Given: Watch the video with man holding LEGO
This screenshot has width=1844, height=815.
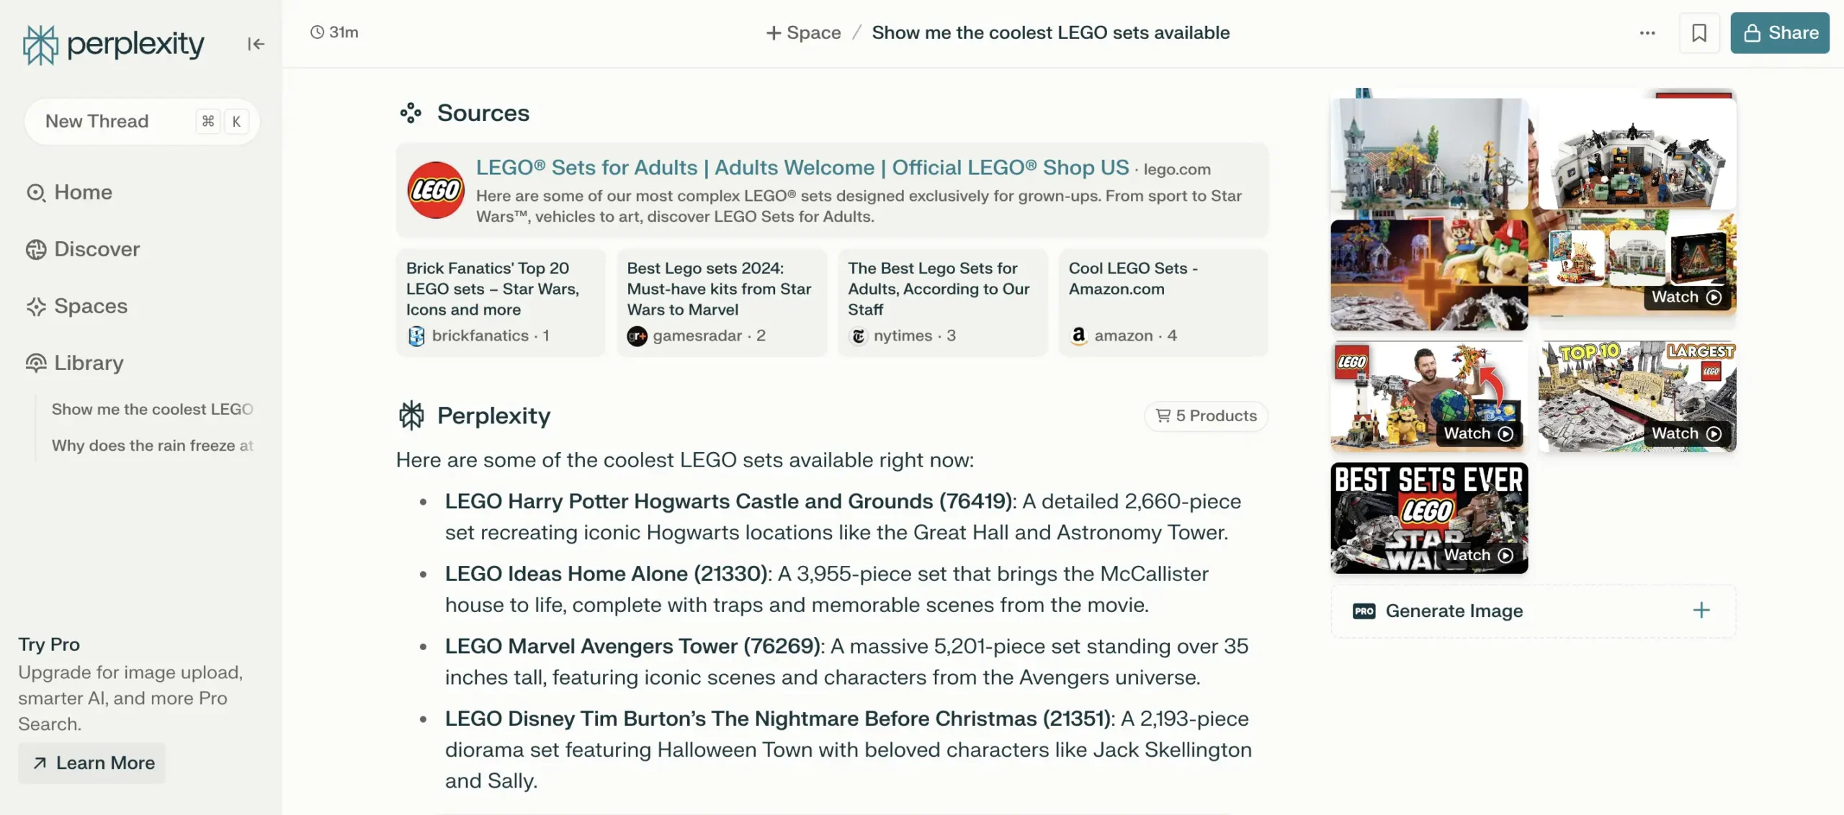Looking at the screenshot, I should [x=1429, y=397].
